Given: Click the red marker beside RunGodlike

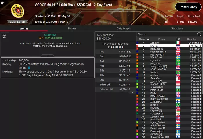Looking at the screenshot, I should [x=137, y=49].
